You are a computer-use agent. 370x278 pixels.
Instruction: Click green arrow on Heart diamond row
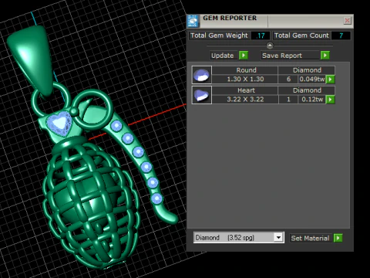pyautogui.click(x=331, y=100)
